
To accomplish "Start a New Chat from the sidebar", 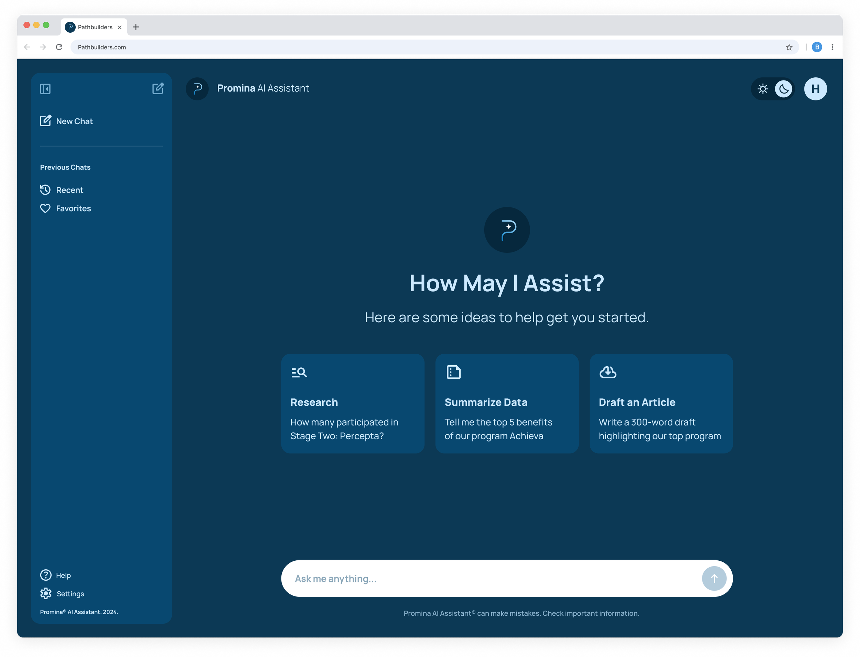I will (x=66, y=121).
